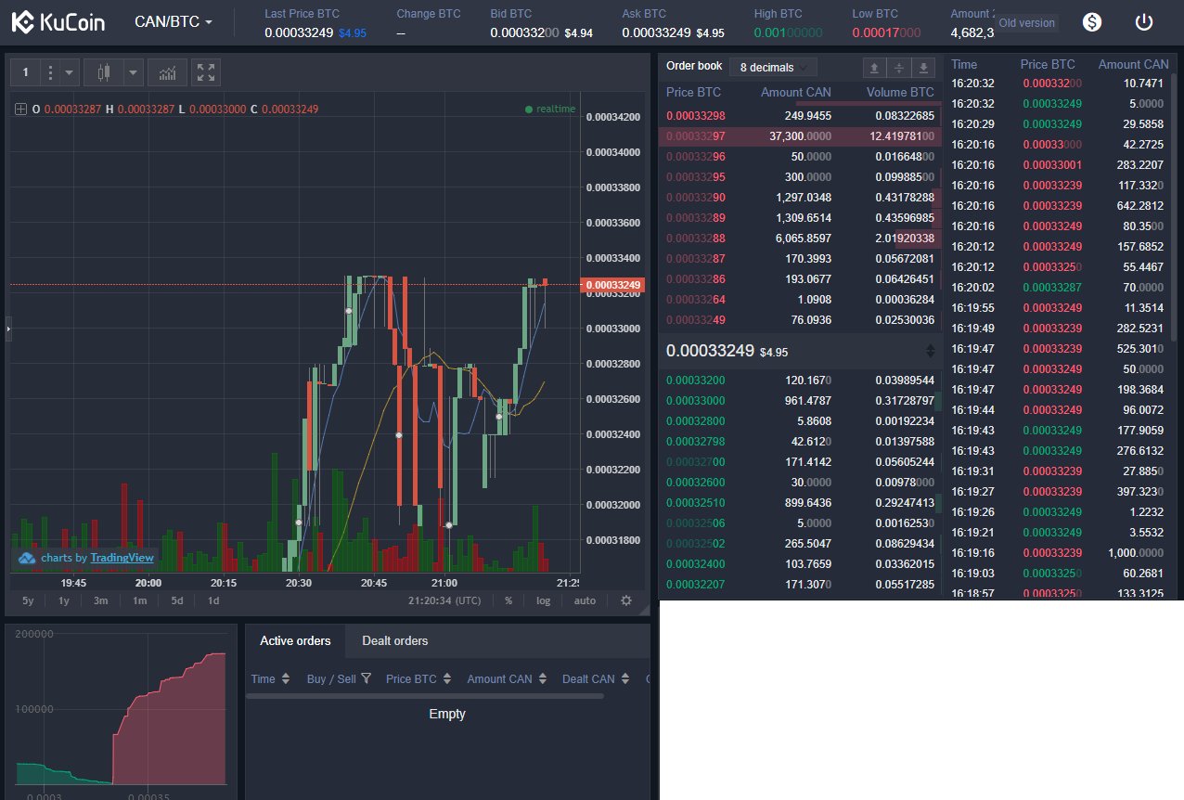1184x800 pixels.
Task: Click the 1 minute interval button
Action: click(x=26, y=72)
